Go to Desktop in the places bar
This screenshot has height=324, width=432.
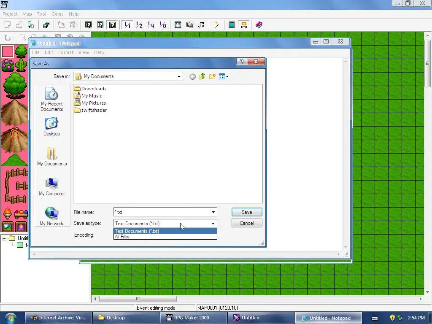(51, 127)
